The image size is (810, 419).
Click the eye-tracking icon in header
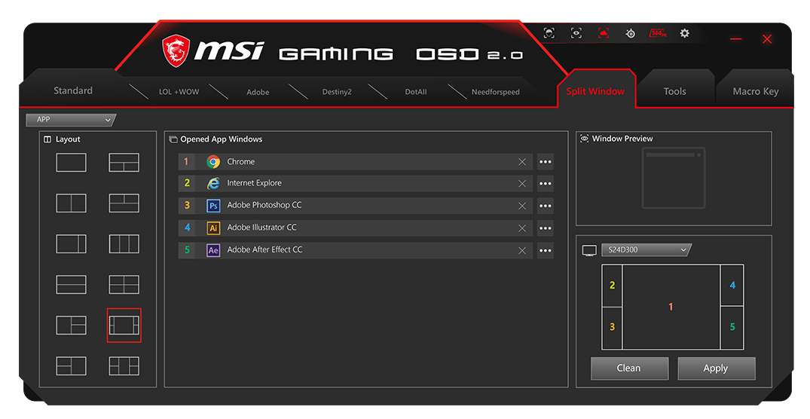[x=576, y=33]
